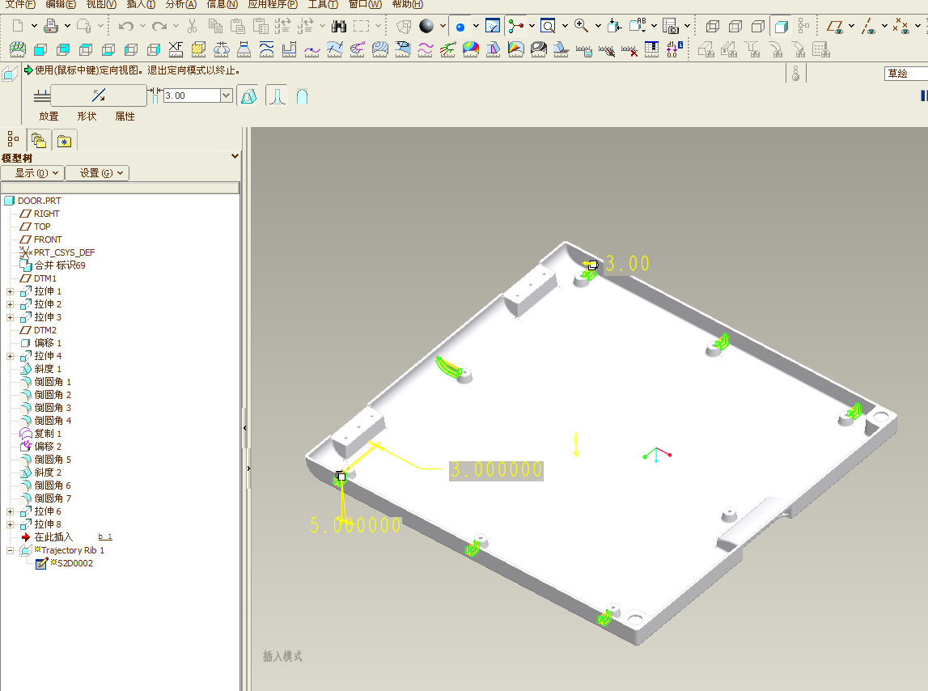
Task: Click the Zoom in magnifier icon
Action: [x=581, y=25]
